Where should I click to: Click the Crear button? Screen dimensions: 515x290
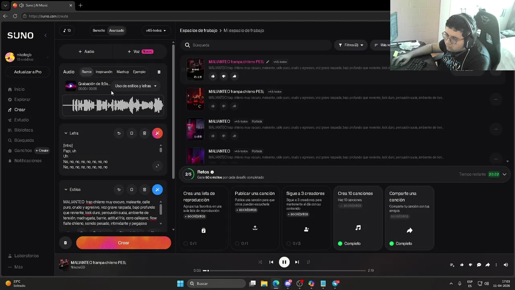124,243
